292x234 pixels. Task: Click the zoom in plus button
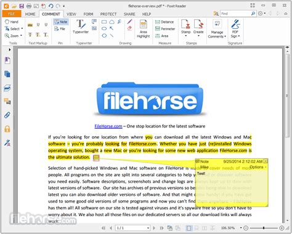point(282,228)
